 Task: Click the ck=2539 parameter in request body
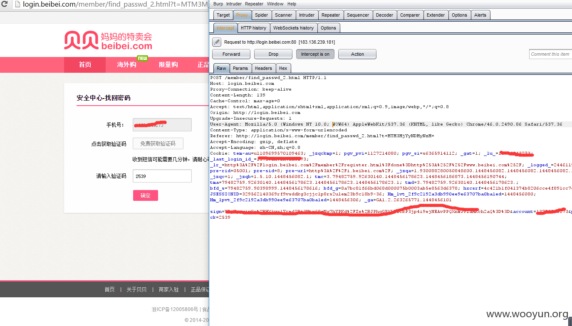220,217
